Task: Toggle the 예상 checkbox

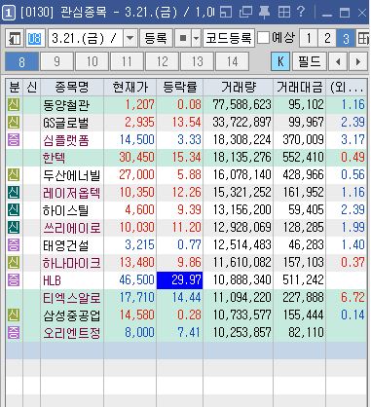Action: pyautogui.click(x=263, y=38)
